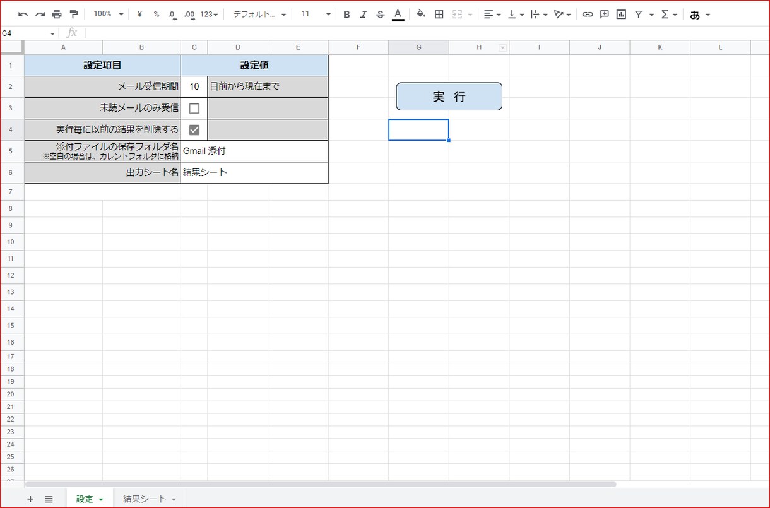The width and height of the screenshot is (770, 508).
Task: Add a new sheet
Action: pyautogui.click(x=30, y=499)
